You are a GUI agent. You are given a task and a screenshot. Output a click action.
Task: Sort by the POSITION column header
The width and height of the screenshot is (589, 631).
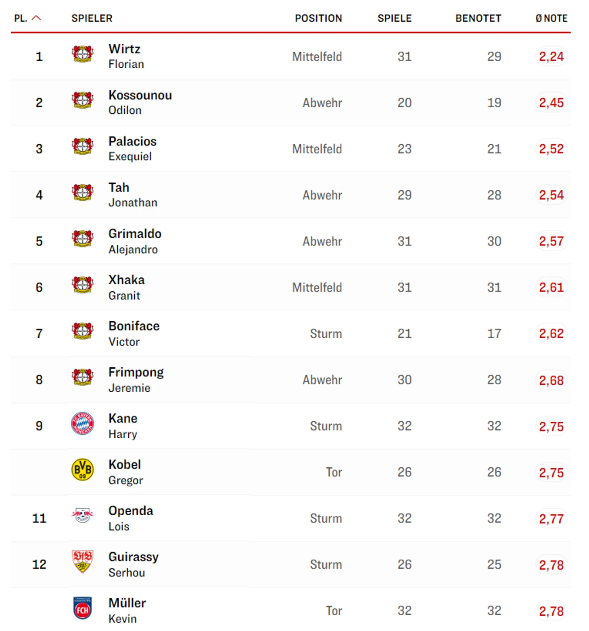tap(318, 18)
